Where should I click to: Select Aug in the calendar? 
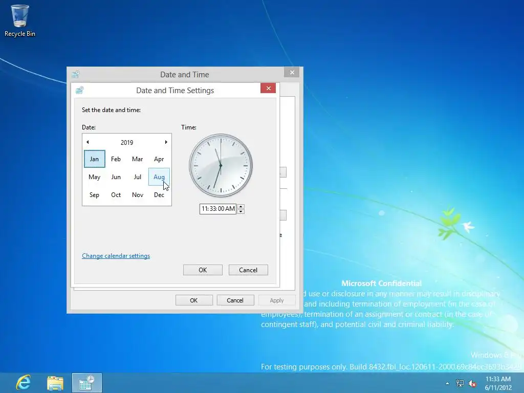[x=159, y=177]
